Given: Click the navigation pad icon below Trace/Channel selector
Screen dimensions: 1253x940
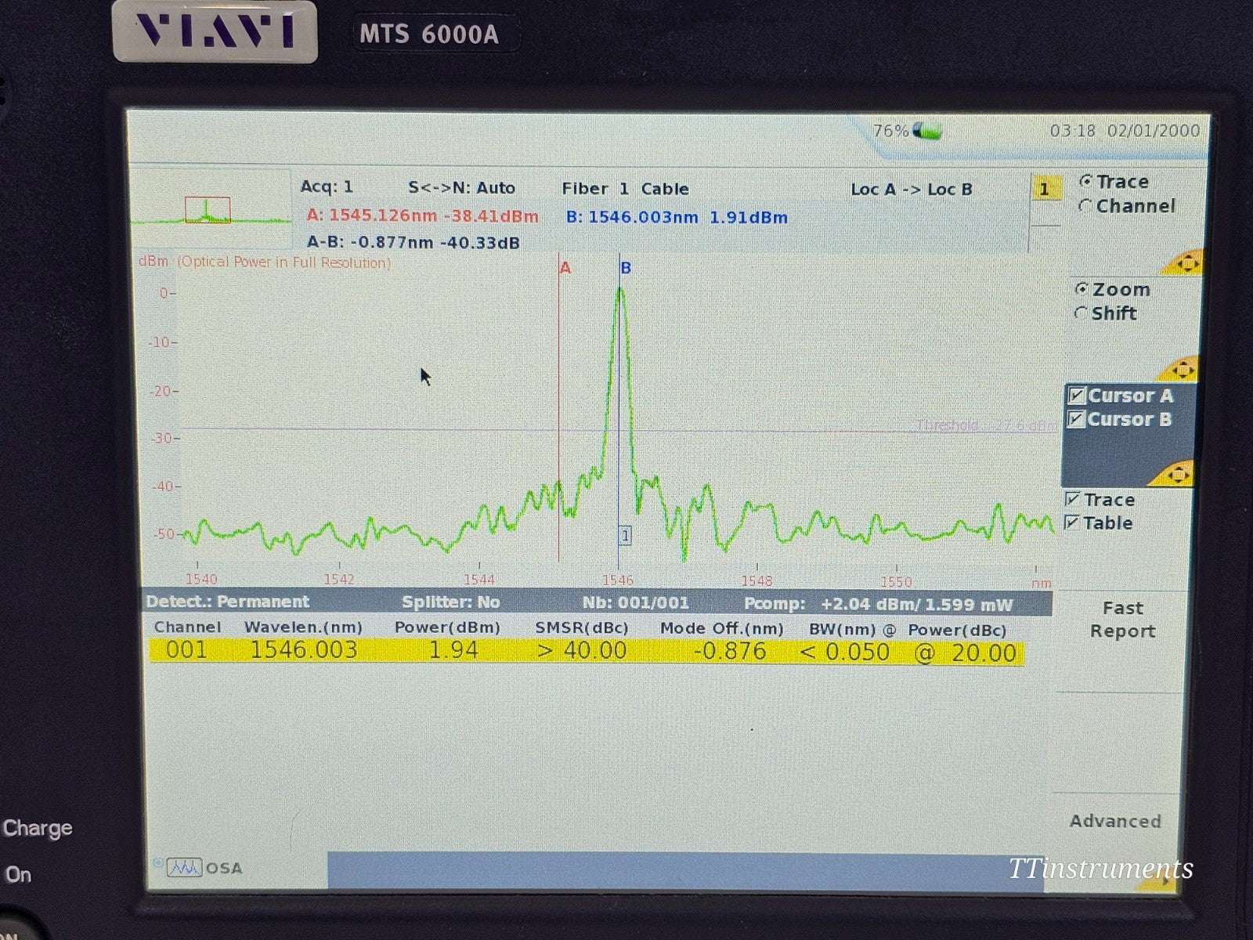Looking at the screenshot, I should (1187, 262).
